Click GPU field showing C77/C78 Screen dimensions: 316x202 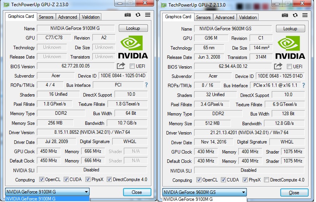(54, 38)
